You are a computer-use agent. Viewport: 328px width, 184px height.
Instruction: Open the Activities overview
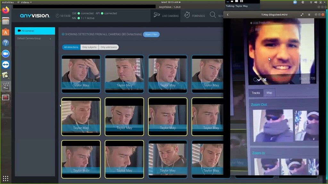click(x=8, y=2)
